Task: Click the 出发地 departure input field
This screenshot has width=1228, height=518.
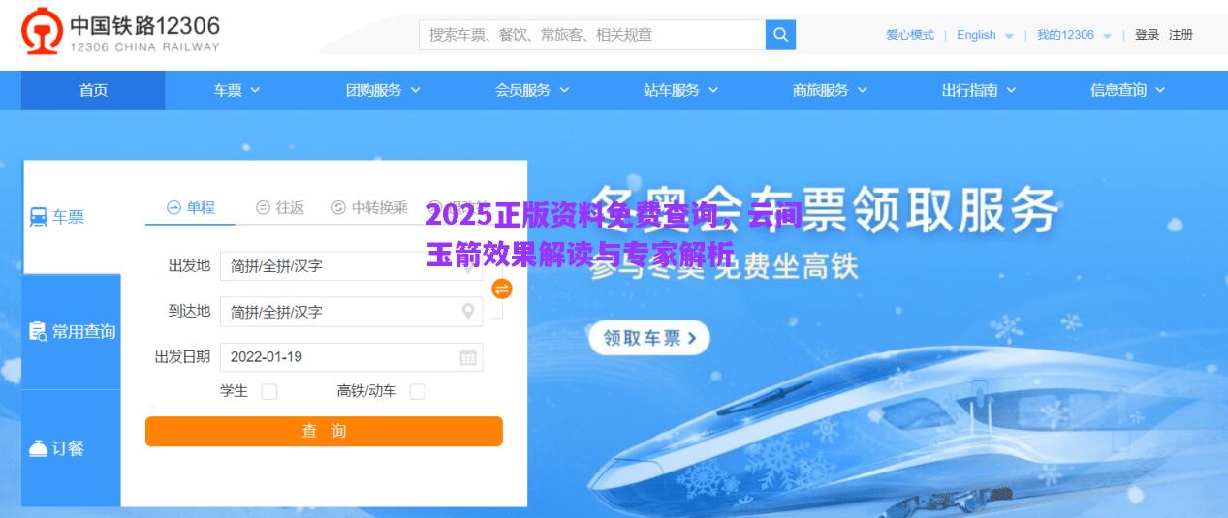Action: tap(351, 266)
